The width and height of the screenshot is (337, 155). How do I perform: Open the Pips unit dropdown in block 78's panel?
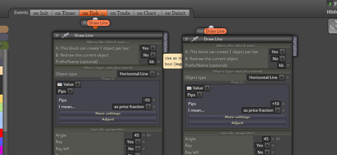65,91
